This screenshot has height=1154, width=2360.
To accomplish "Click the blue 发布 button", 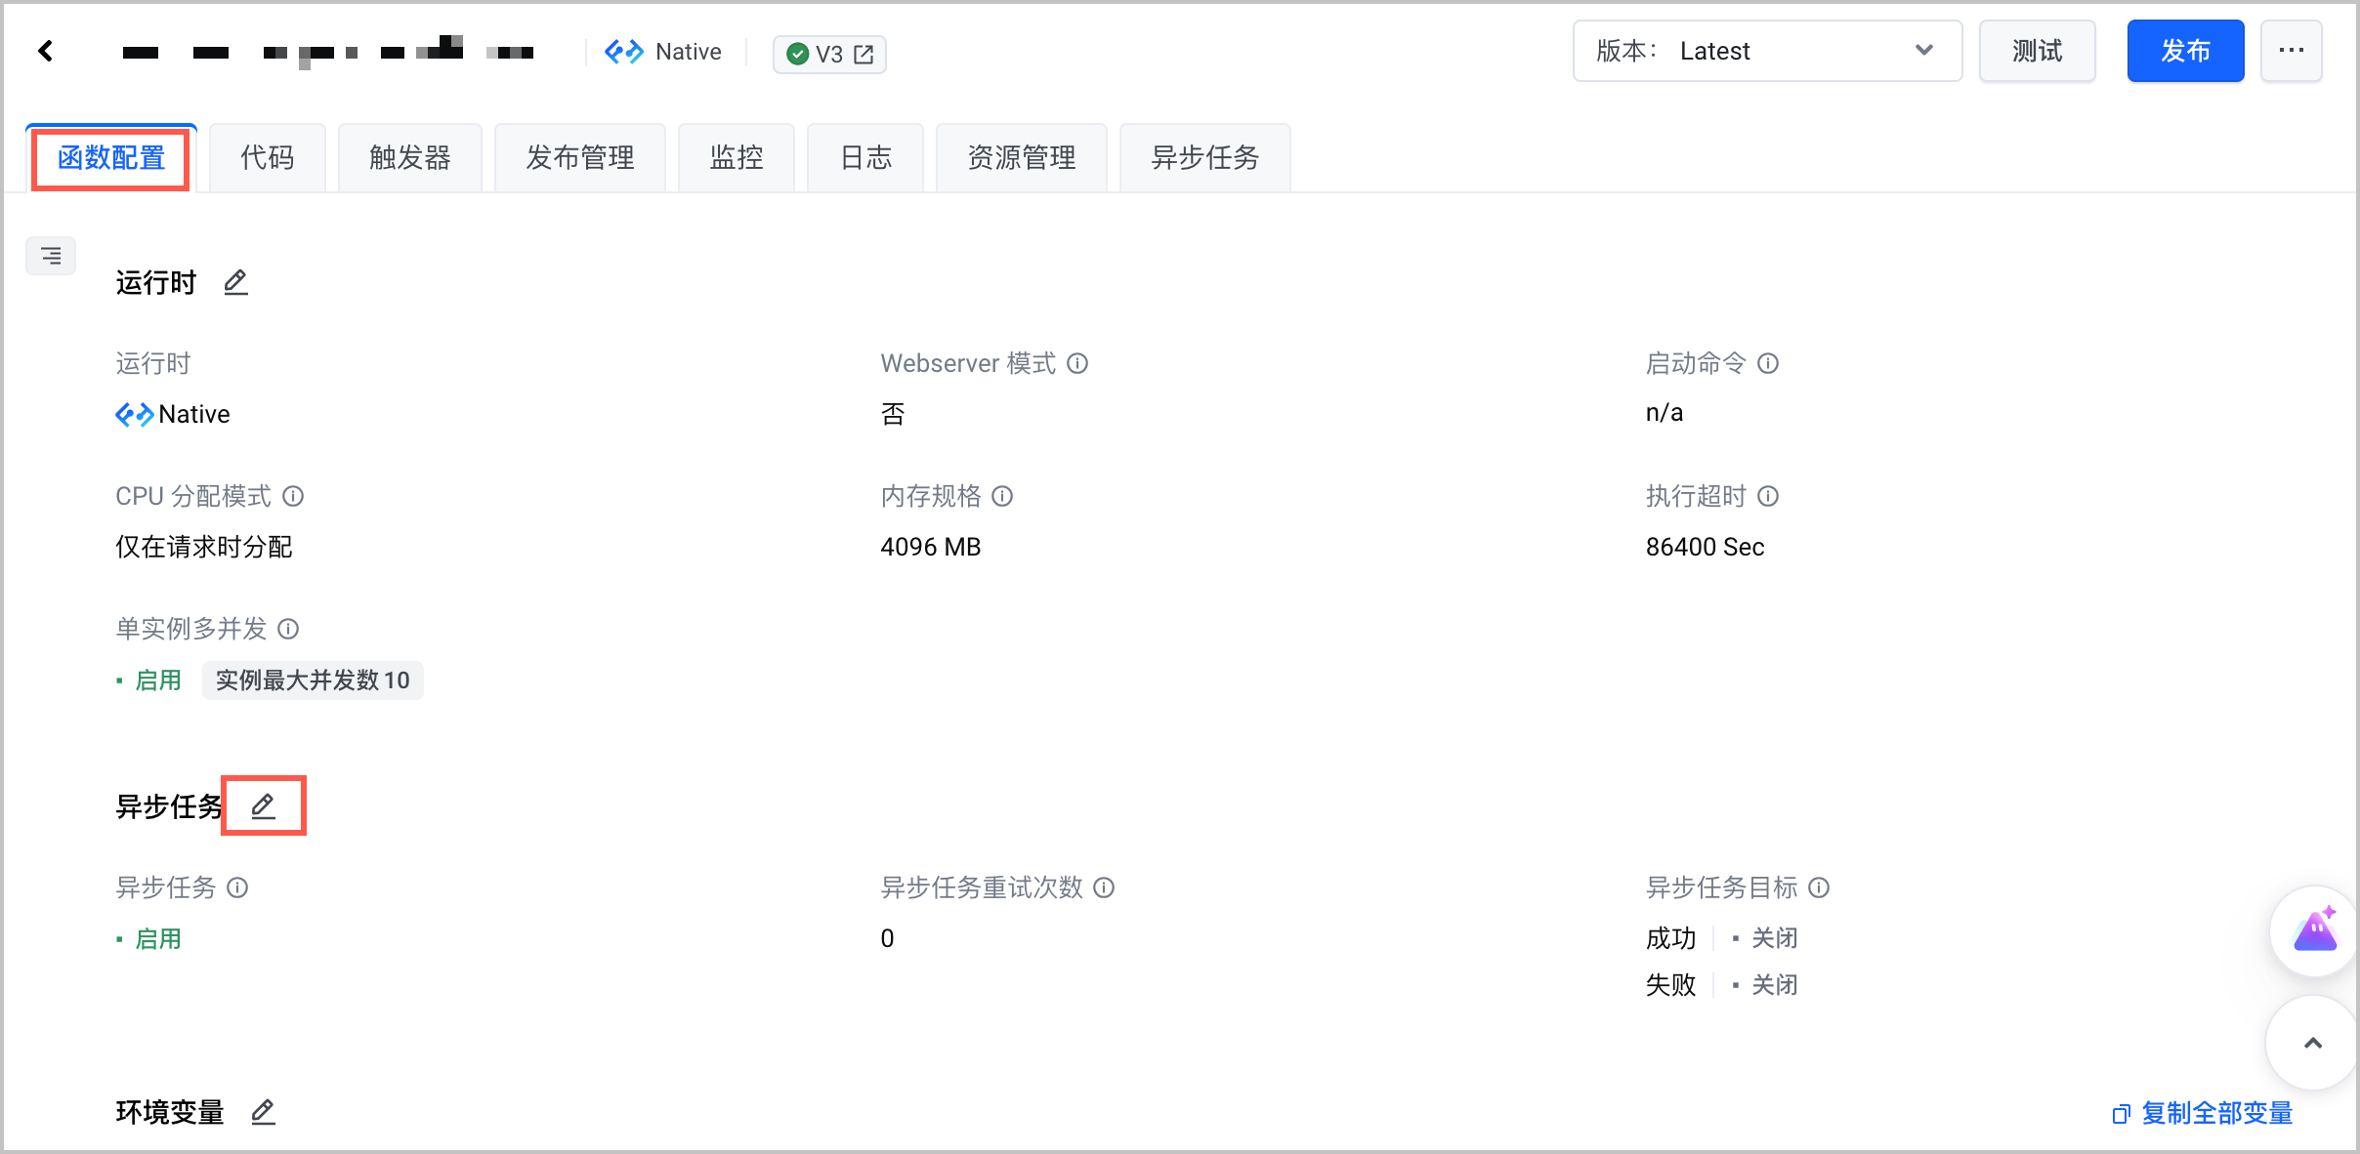I will 2186,51.
